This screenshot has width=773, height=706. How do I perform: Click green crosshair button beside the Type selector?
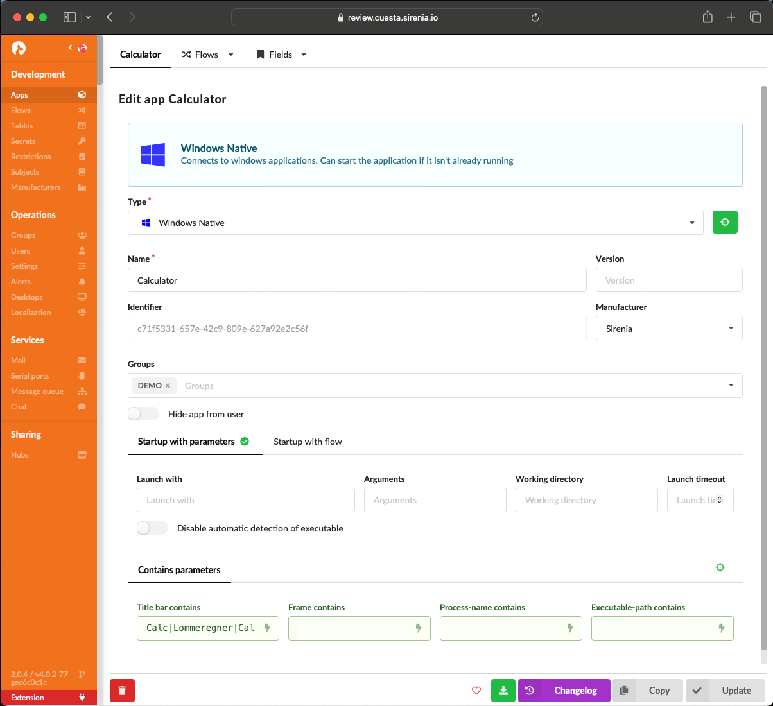pos(725,222)
